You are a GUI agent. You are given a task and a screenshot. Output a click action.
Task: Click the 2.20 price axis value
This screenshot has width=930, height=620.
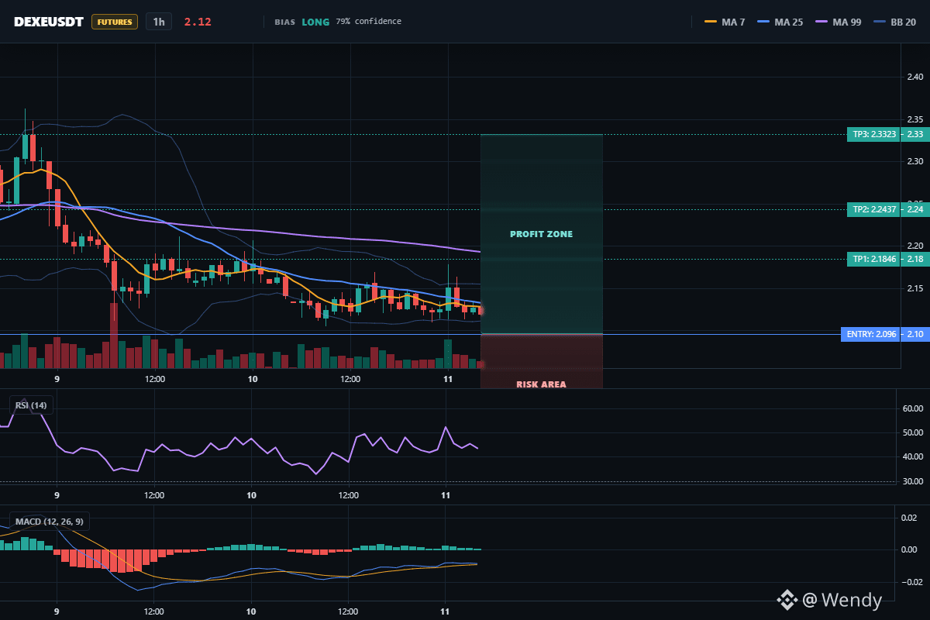tap(914, 246)
